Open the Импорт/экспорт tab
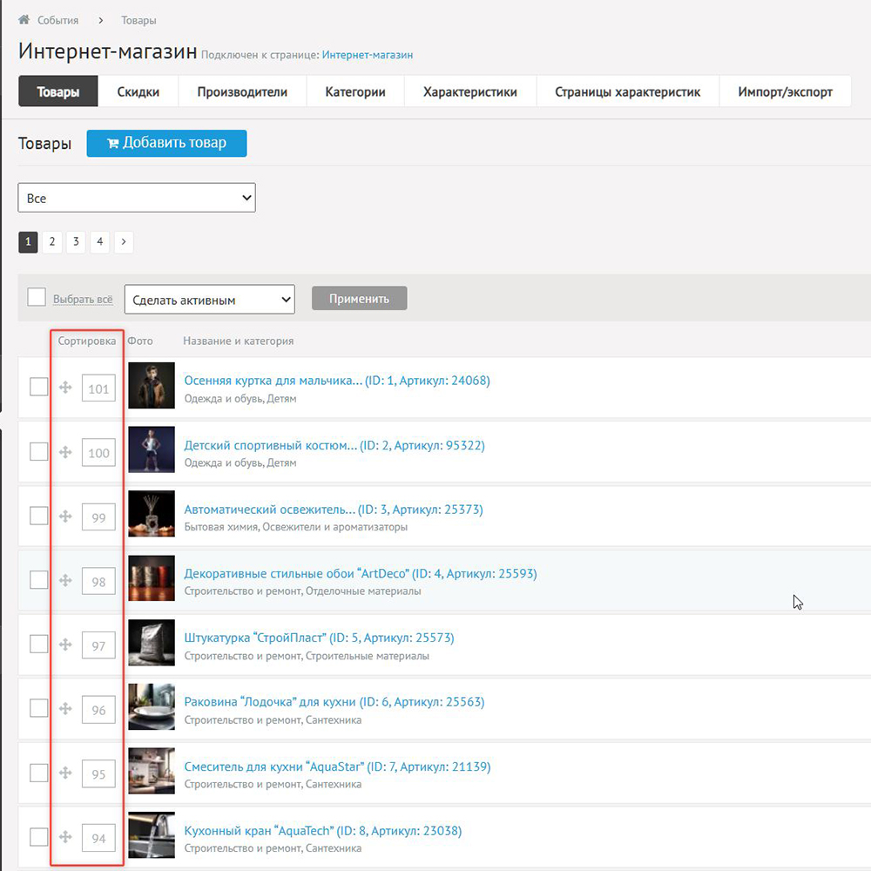 click(x=785, y=91)
